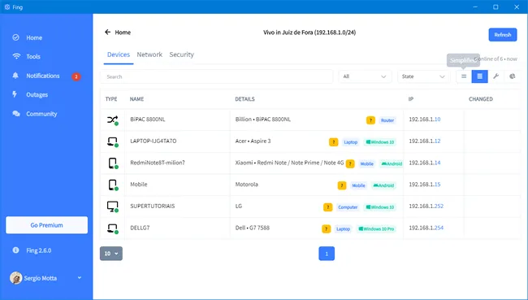Select the LAPTOP-IJG4TA7O device name
The height and width of the screenshot is (300, 528).
point(154,141)
